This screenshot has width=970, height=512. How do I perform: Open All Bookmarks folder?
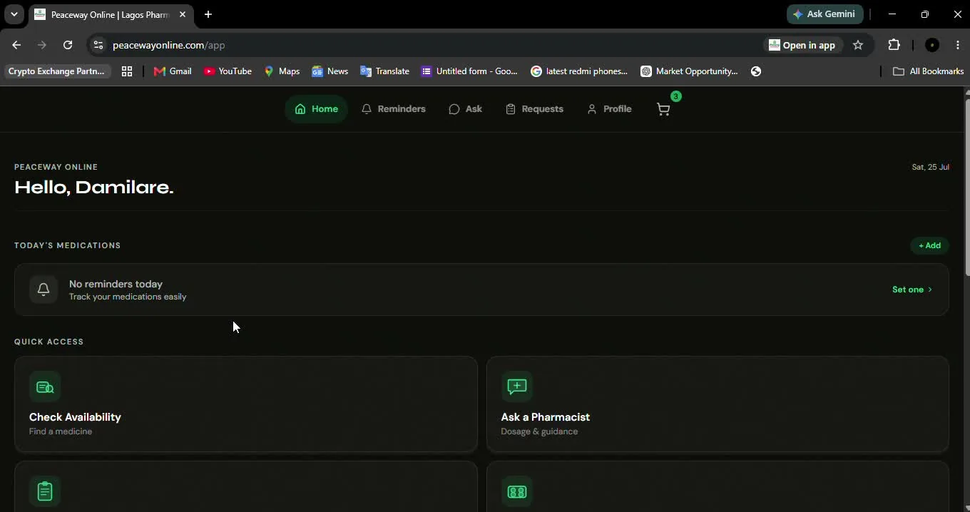929,71
